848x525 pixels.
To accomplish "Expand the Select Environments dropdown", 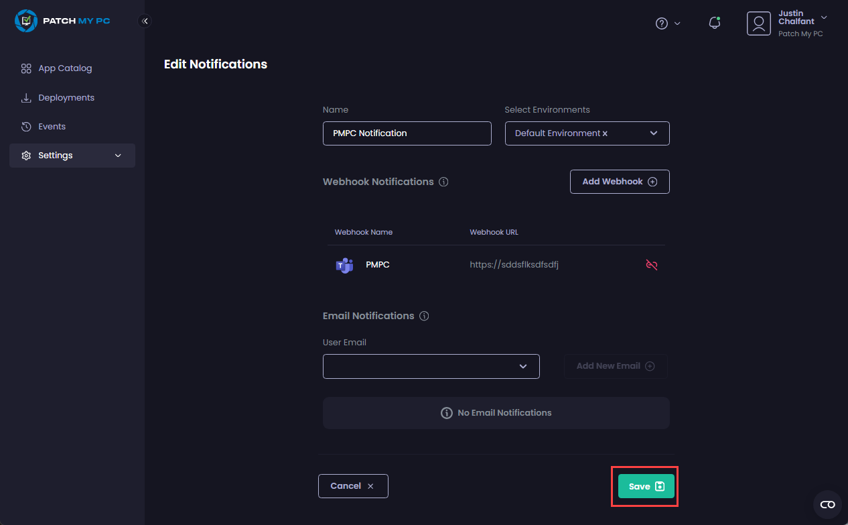I will tap(654, 133).
